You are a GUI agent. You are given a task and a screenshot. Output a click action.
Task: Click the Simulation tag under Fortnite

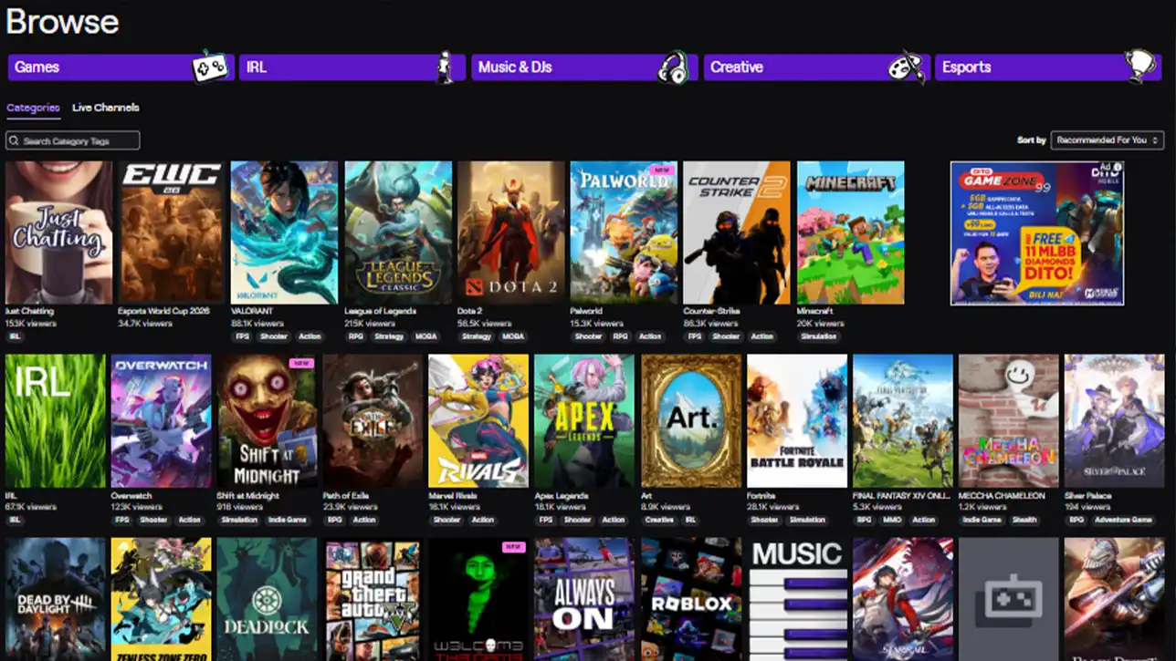(x=807, y=520)
